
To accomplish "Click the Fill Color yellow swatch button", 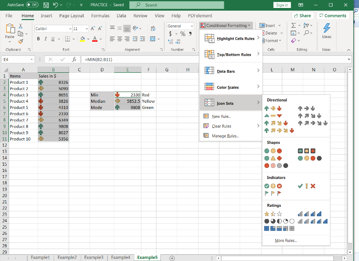I will coord(82,39).
